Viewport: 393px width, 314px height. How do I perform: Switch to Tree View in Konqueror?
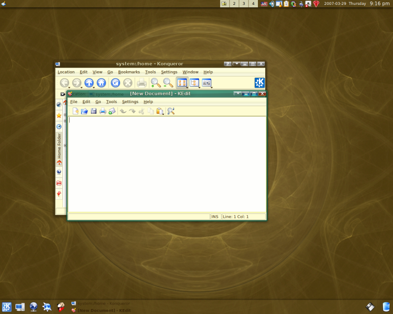click(x=194, y=82)
